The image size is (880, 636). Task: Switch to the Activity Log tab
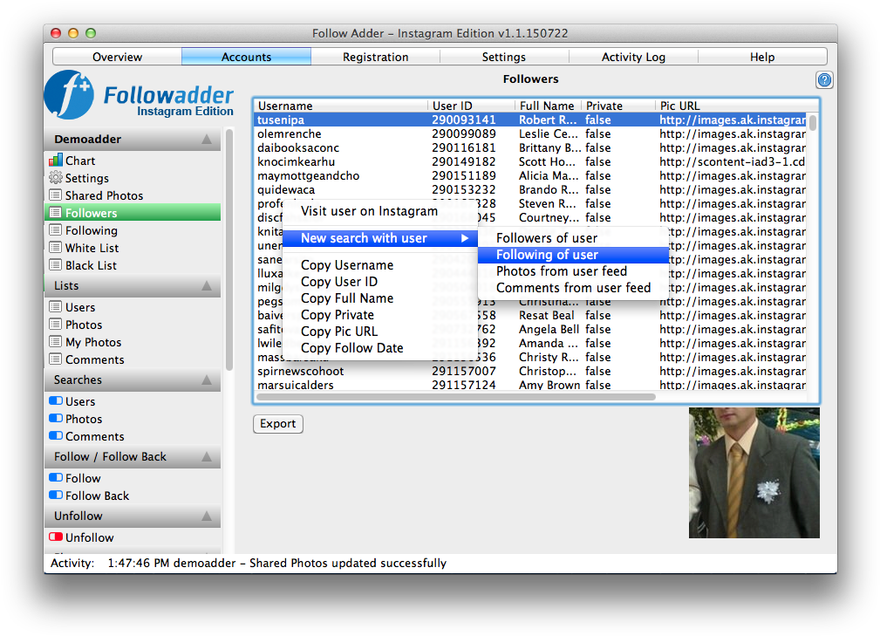633,57
